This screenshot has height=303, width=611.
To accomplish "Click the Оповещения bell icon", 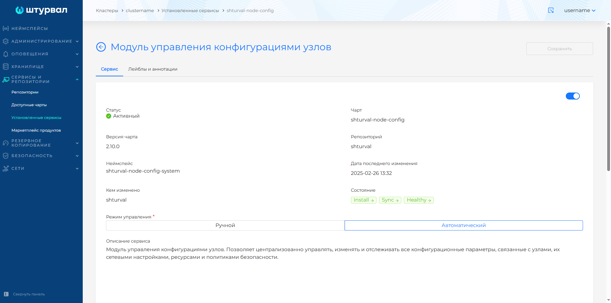I will coord(5,54).
